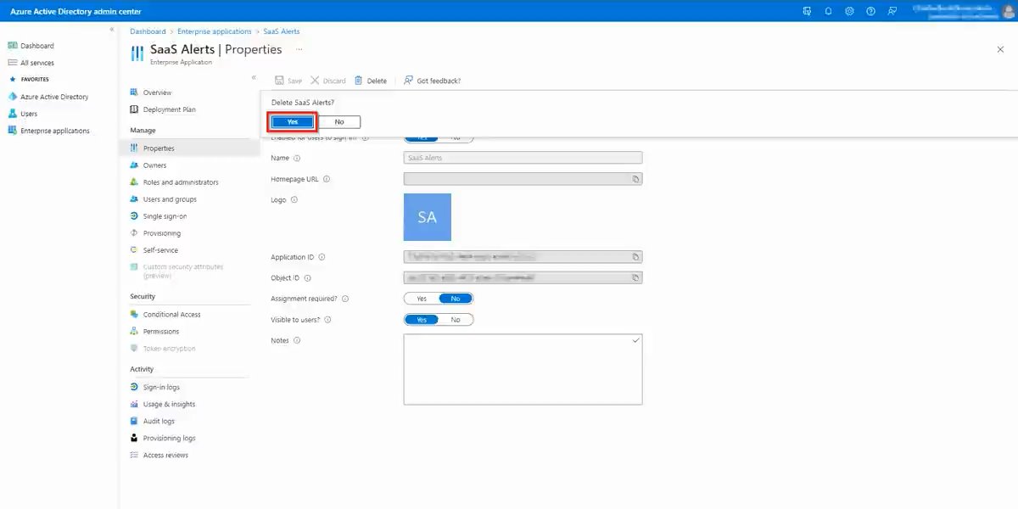1018x509 pixels.
Task: Click the Usage & insights chart icon
Action: pyautogui.click(x=134, y=405)
